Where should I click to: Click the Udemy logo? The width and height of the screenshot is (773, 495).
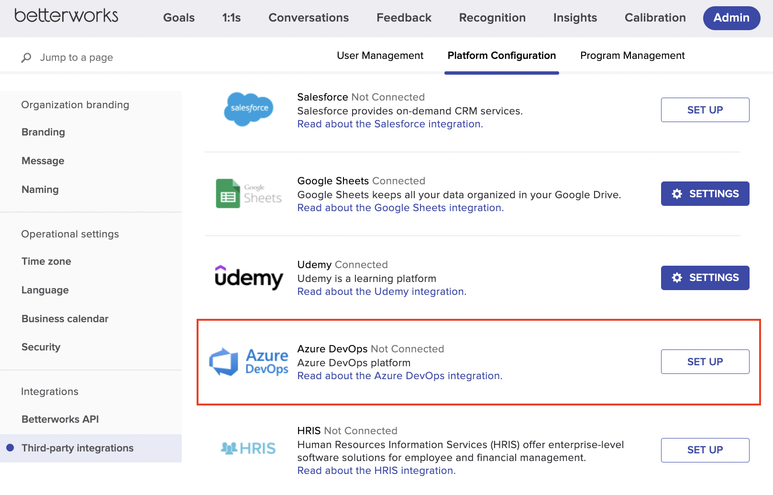click(249, 278)
